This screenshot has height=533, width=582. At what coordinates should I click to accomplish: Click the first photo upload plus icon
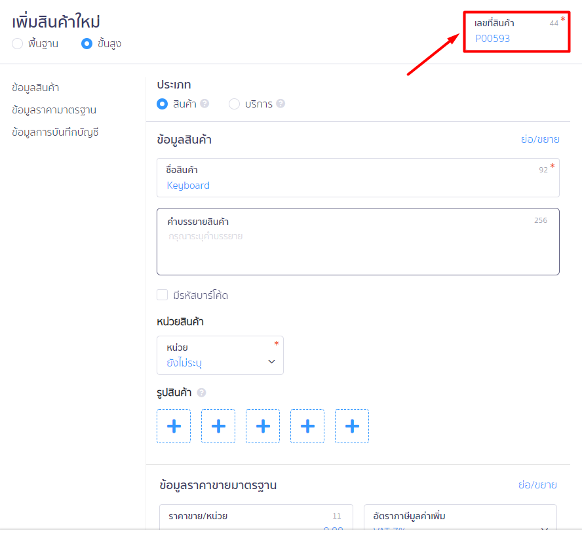pos(173,425)
